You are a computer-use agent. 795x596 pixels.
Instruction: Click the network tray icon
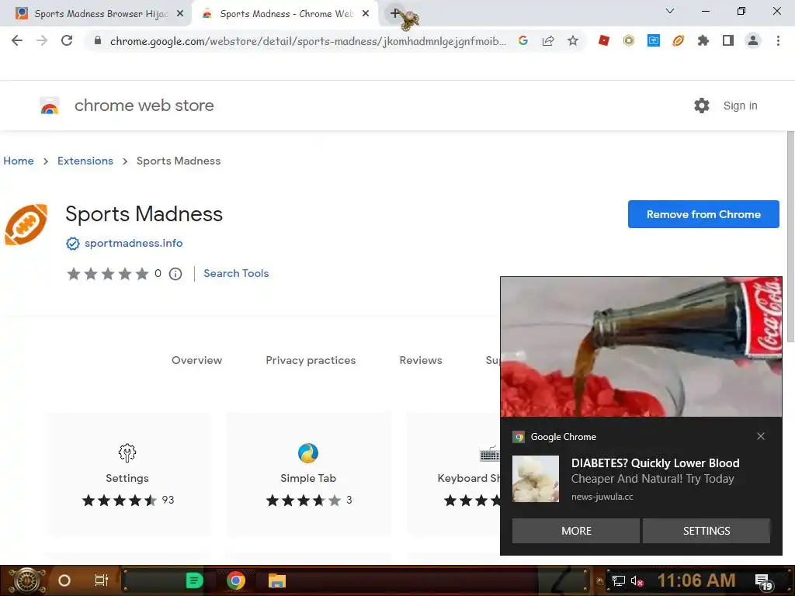[x=619, y=580]
